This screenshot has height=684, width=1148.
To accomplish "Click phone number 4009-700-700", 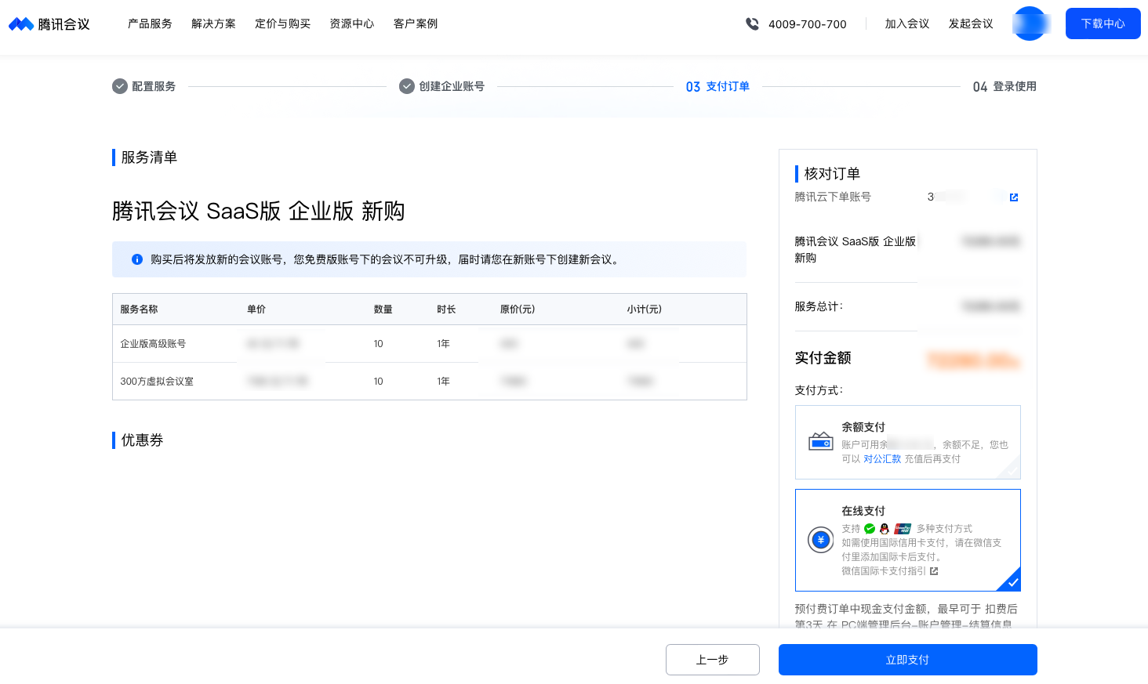I will 808,24.
